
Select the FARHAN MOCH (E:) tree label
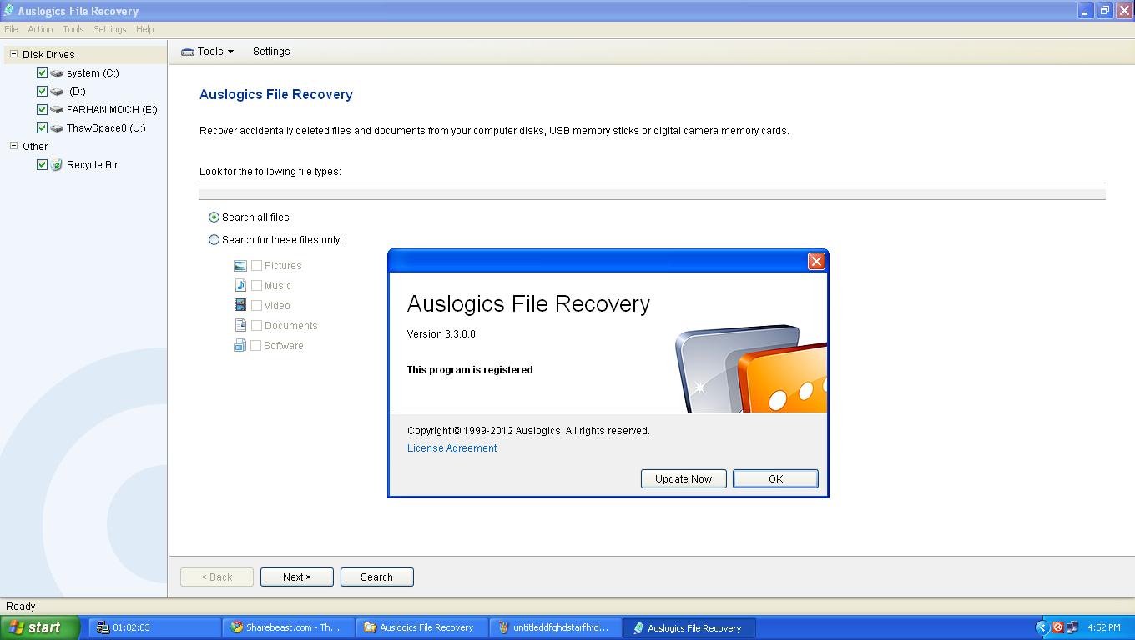[x=112, y=110]
